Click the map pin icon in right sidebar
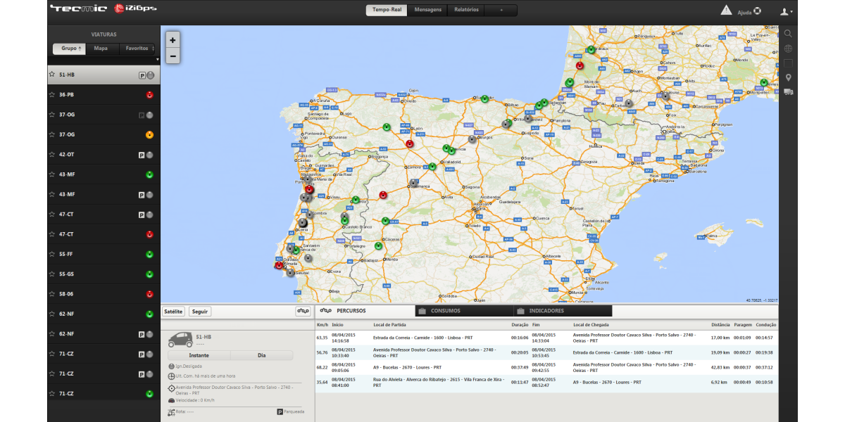The width and height of the screenshot is (845, 422). [x=788, y=77]
